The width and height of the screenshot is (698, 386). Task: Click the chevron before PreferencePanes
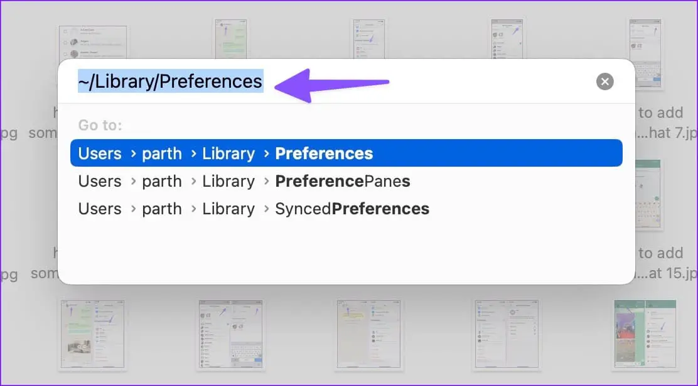pyautogui.click(x=266, y=181)
